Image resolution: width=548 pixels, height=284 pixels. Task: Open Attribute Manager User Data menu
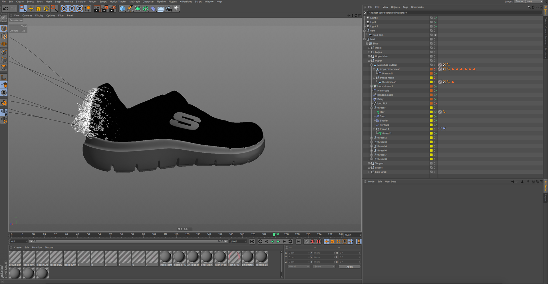[x=390, y=182]
